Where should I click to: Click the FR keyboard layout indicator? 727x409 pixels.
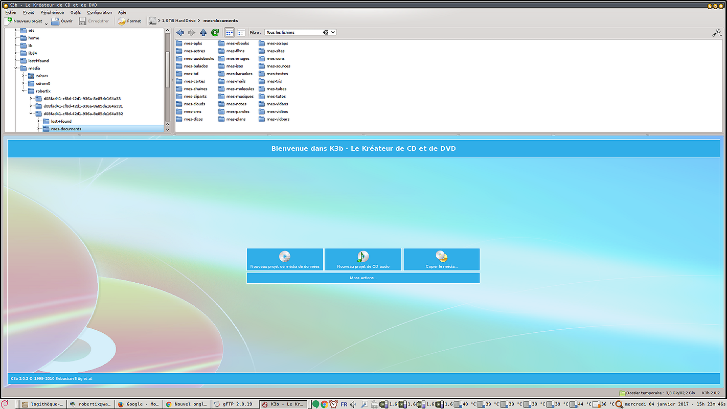point(344,404)
